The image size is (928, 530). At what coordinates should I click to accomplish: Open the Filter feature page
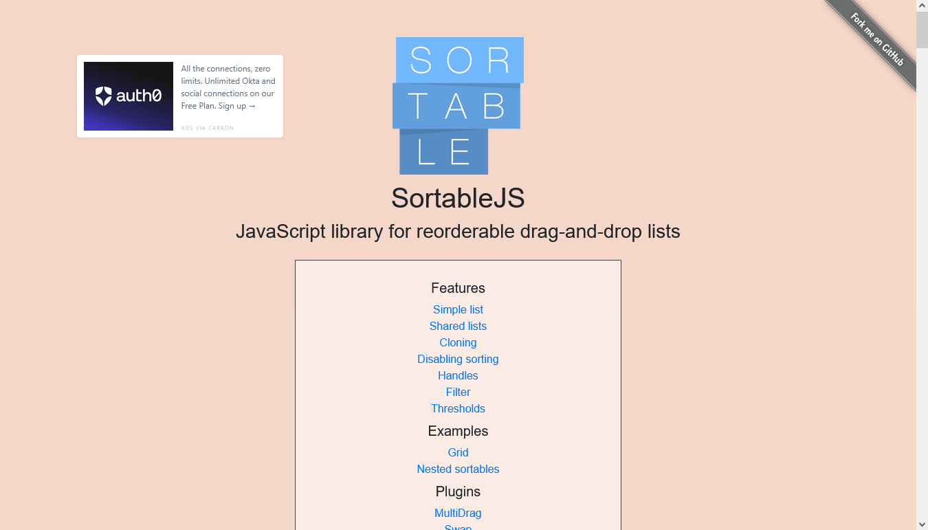click(x=458, y=392)
